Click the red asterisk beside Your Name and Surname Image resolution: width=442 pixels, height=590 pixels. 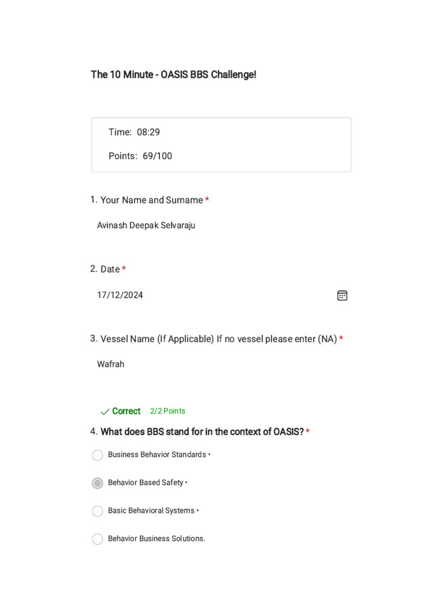(x=207, y=199)
